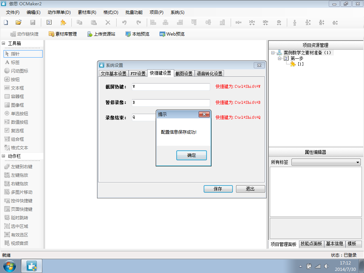Select the Formatted text (格式文本) tool
The width and height of the screenshot is (364, 273).
tap(16, 148)
